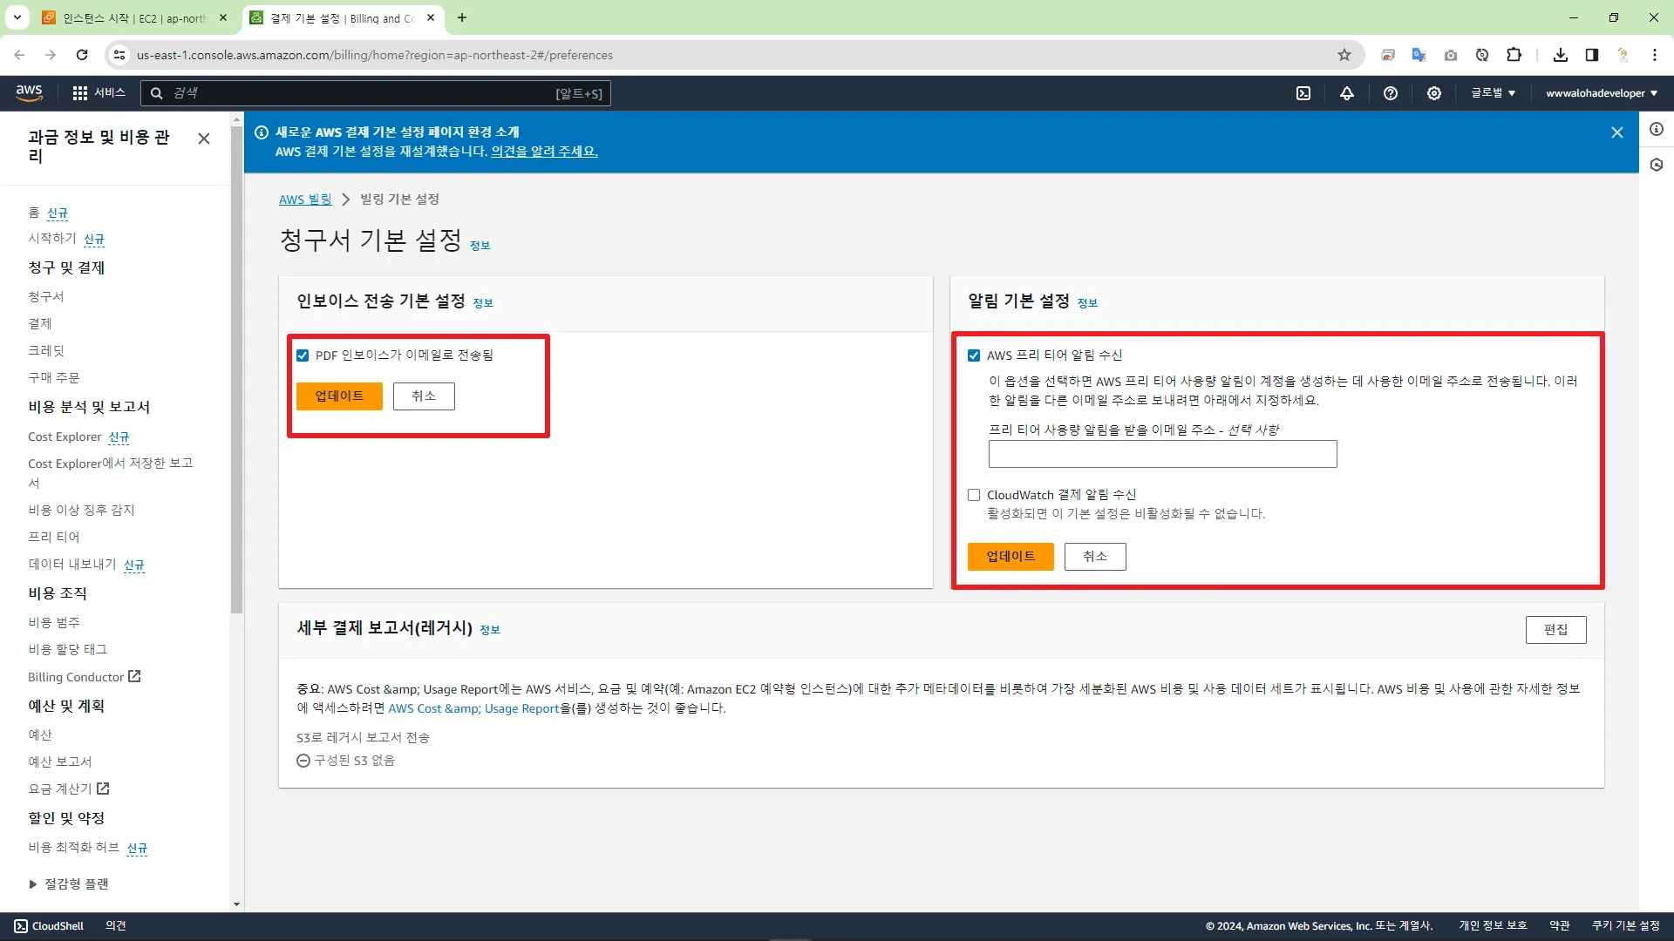Enable CloudWatch billing alerts checkbox
The width and height of the screenshot is (1674, 941).
(x=974, y=495)
